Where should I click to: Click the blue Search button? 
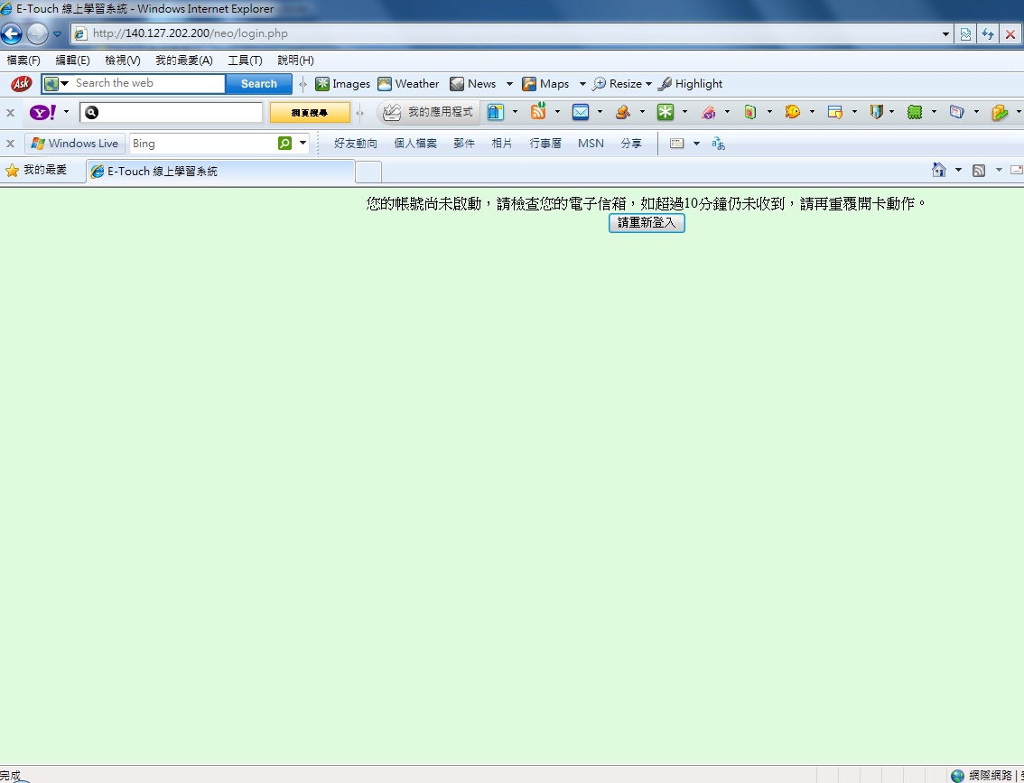click(x=258, y=84)
